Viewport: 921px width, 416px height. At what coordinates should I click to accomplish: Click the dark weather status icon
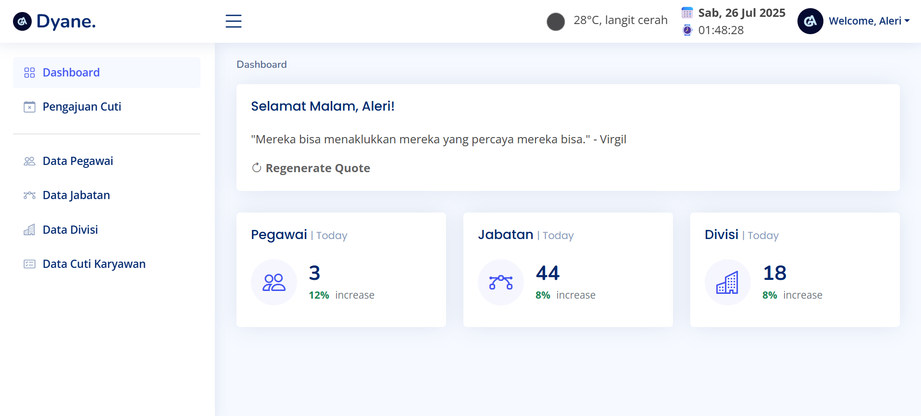point(556,22)
